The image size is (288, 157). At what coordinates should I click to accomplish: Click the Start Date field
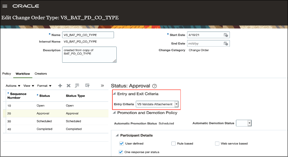pyautogui.click(x=208, y=35)
